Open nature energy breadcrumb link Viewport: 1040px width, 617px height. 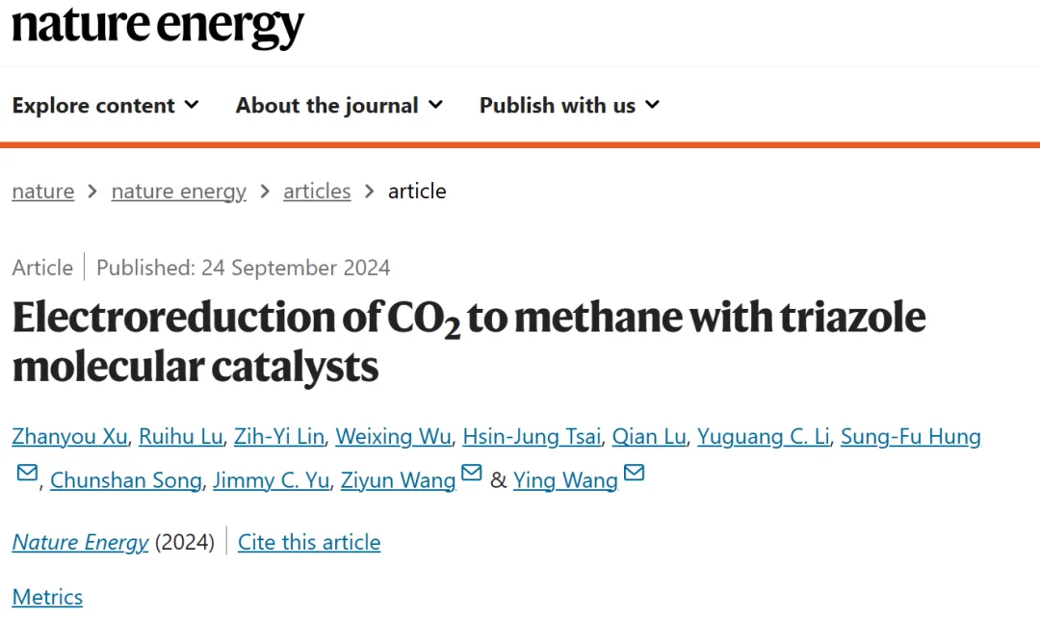(x=179, y=191)
